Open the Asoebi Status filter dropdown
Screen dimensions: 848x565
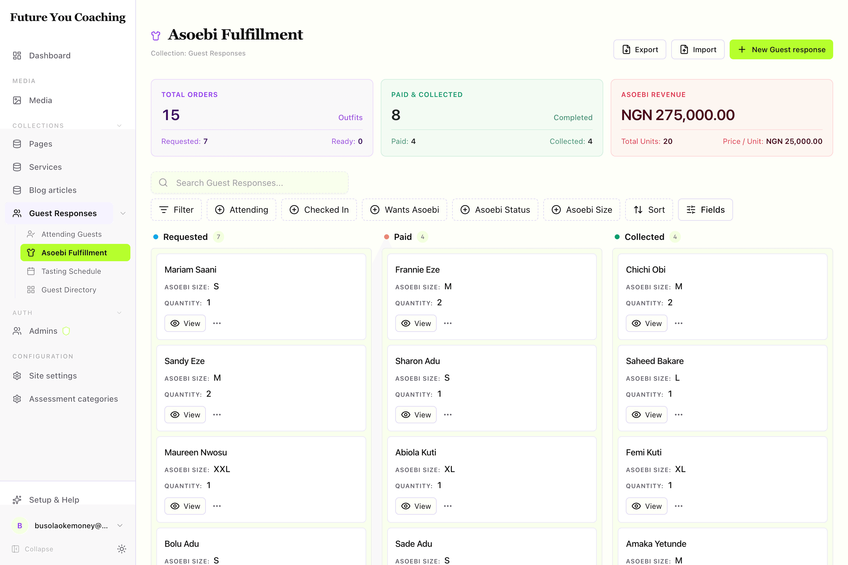(x=495, y=210)
